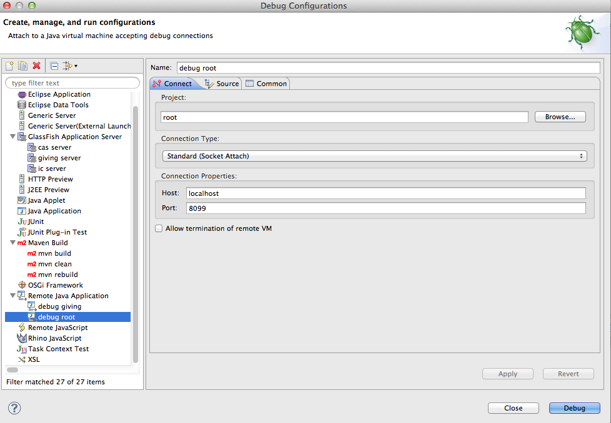This screenshot has height=423, width=611.
Task: Delete selected launch configuration with red X
Action: tap(37, 66)
